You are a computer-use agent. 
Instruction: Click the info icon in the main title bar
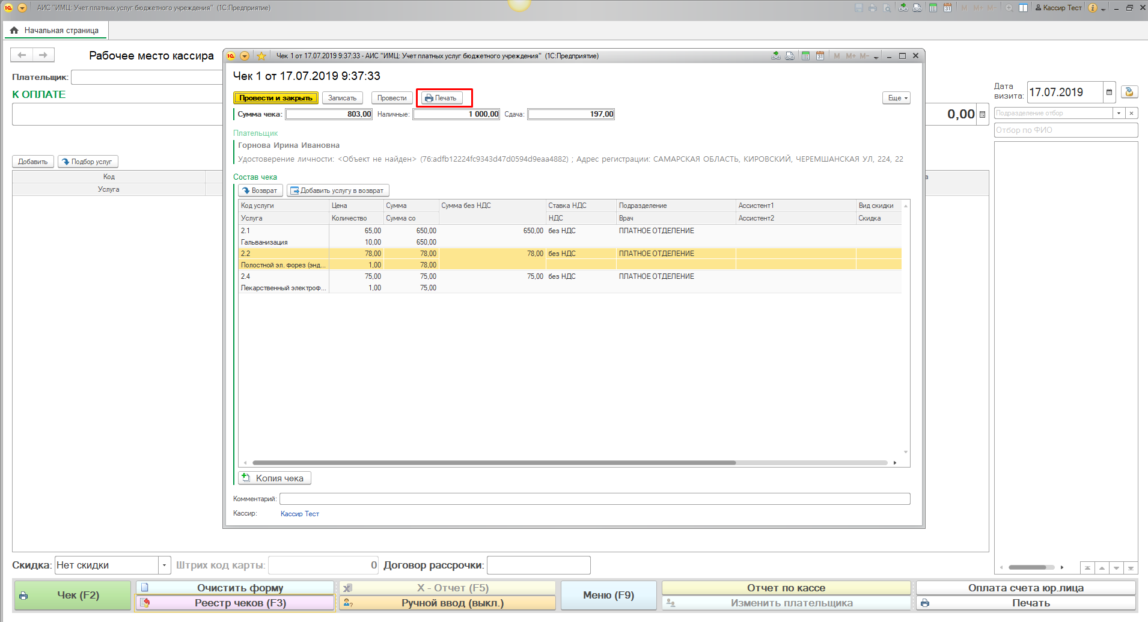coord(1092,8)
